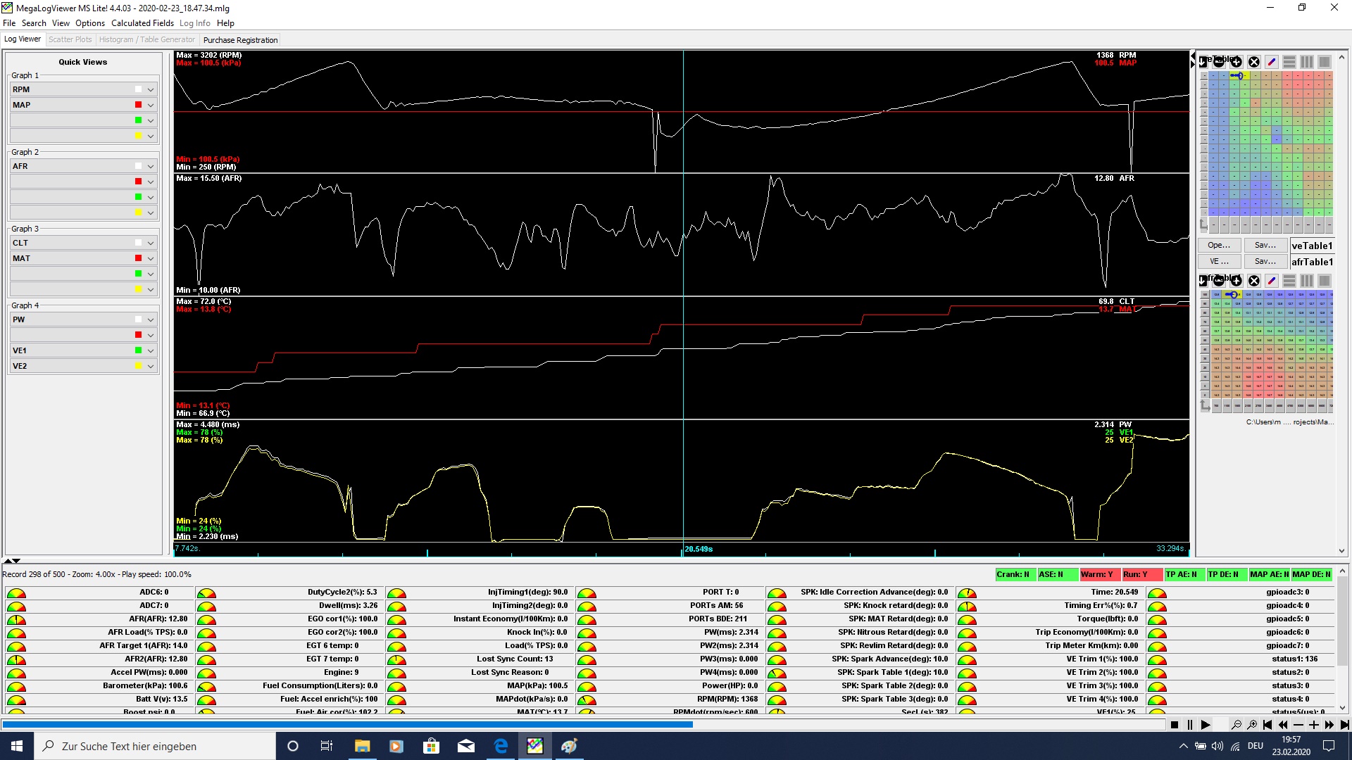Screen dimensions: 1352x760
Task: Click the veTable1 plus increment icon
Action: [x=1237, y=62]
